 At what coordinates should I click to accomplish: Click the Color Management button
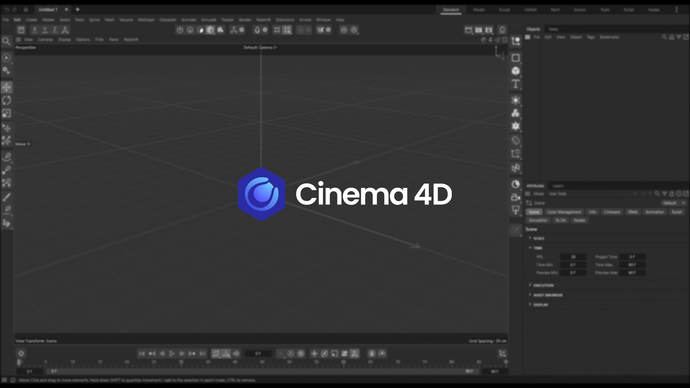click(x=563, y=212)
